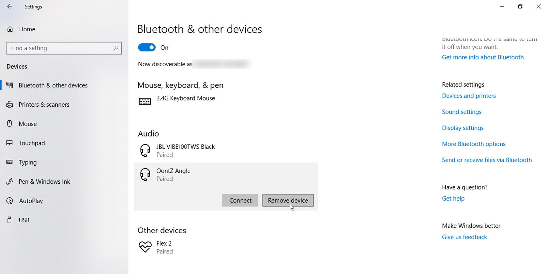Click Connect for the OontZ Angle speaker
This screenshot has height=274, width=548.
click(240, 200)
